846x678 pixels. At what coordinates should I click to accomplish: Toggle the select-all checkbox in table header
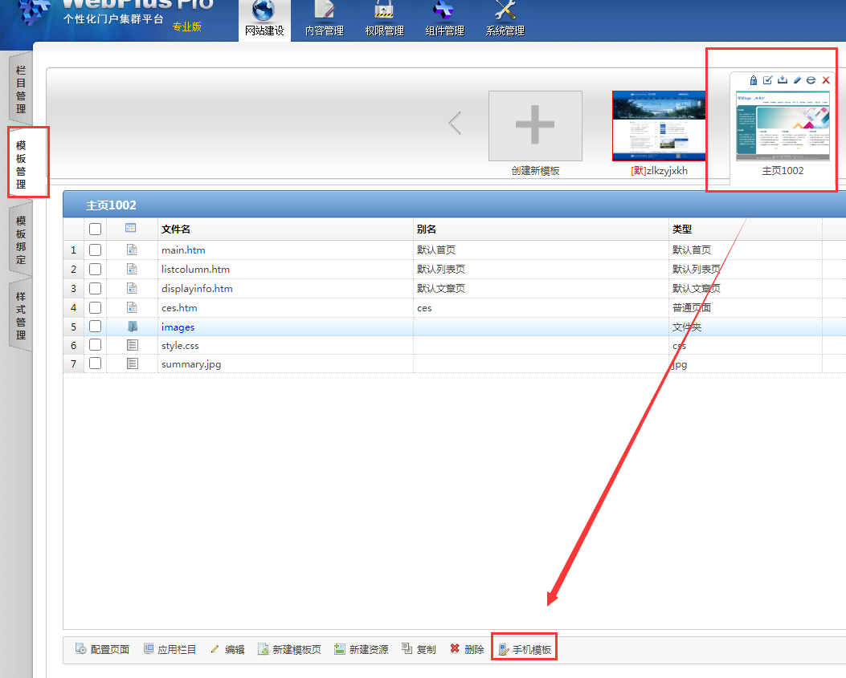pos(95,229)
